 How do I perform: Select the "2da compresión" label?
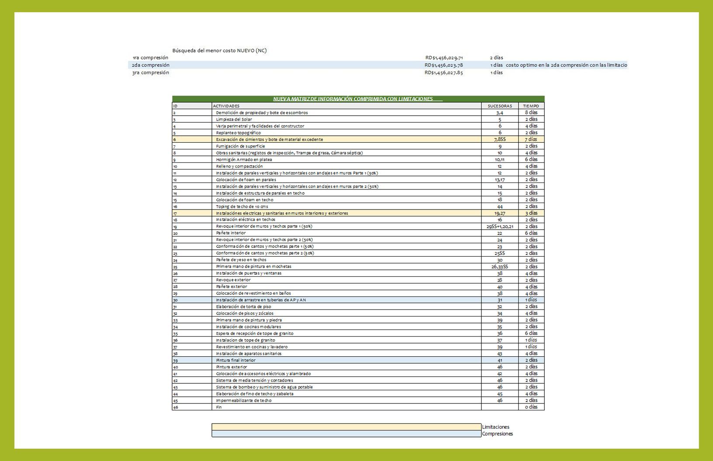(151, 65)
